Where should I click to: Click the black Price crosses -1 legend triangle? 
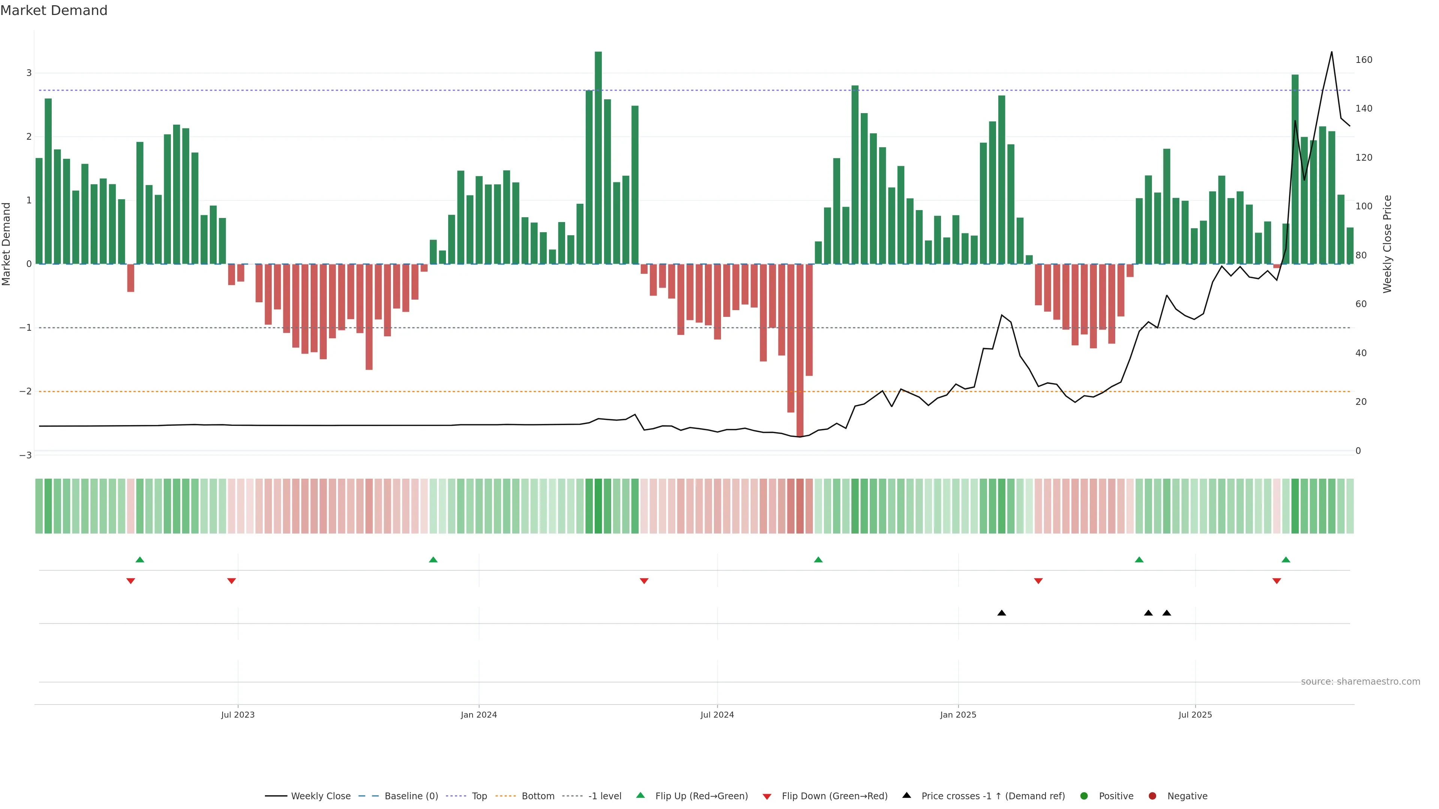pyautogui.click(x=906, y=795)
